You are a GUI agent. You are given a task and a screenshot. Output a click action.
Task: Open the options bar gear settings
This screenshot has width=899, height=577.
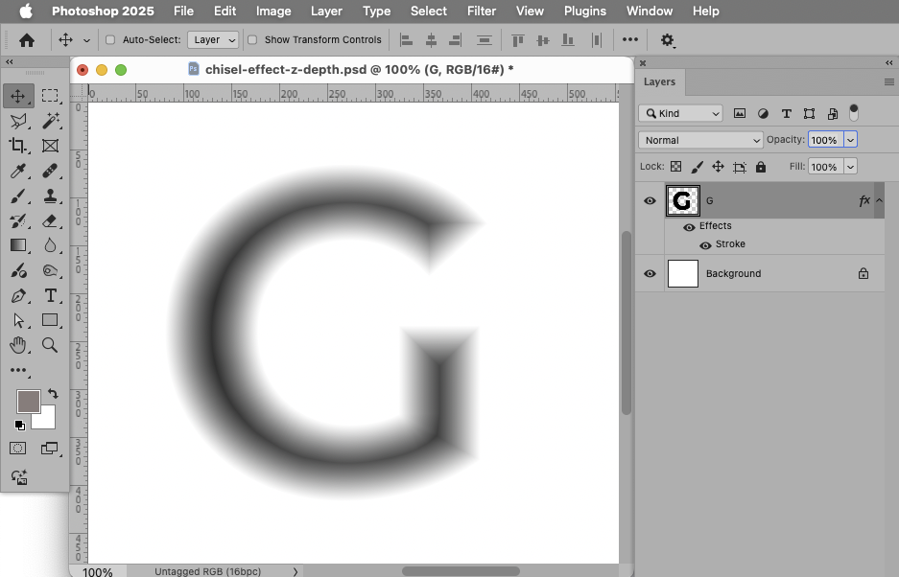667,40
